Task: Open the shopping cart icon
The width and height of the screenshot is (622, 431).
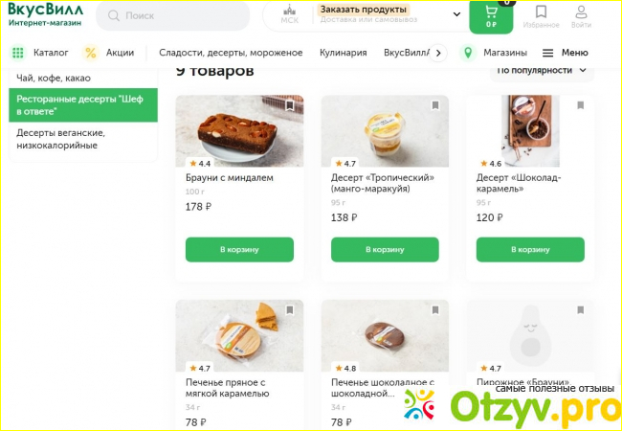Action: point(491,13)
